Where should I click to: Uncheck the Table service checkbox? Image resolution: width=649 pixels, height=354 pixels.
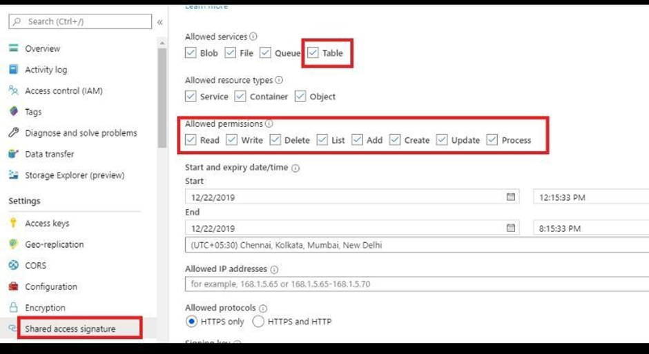click(313, 52)
